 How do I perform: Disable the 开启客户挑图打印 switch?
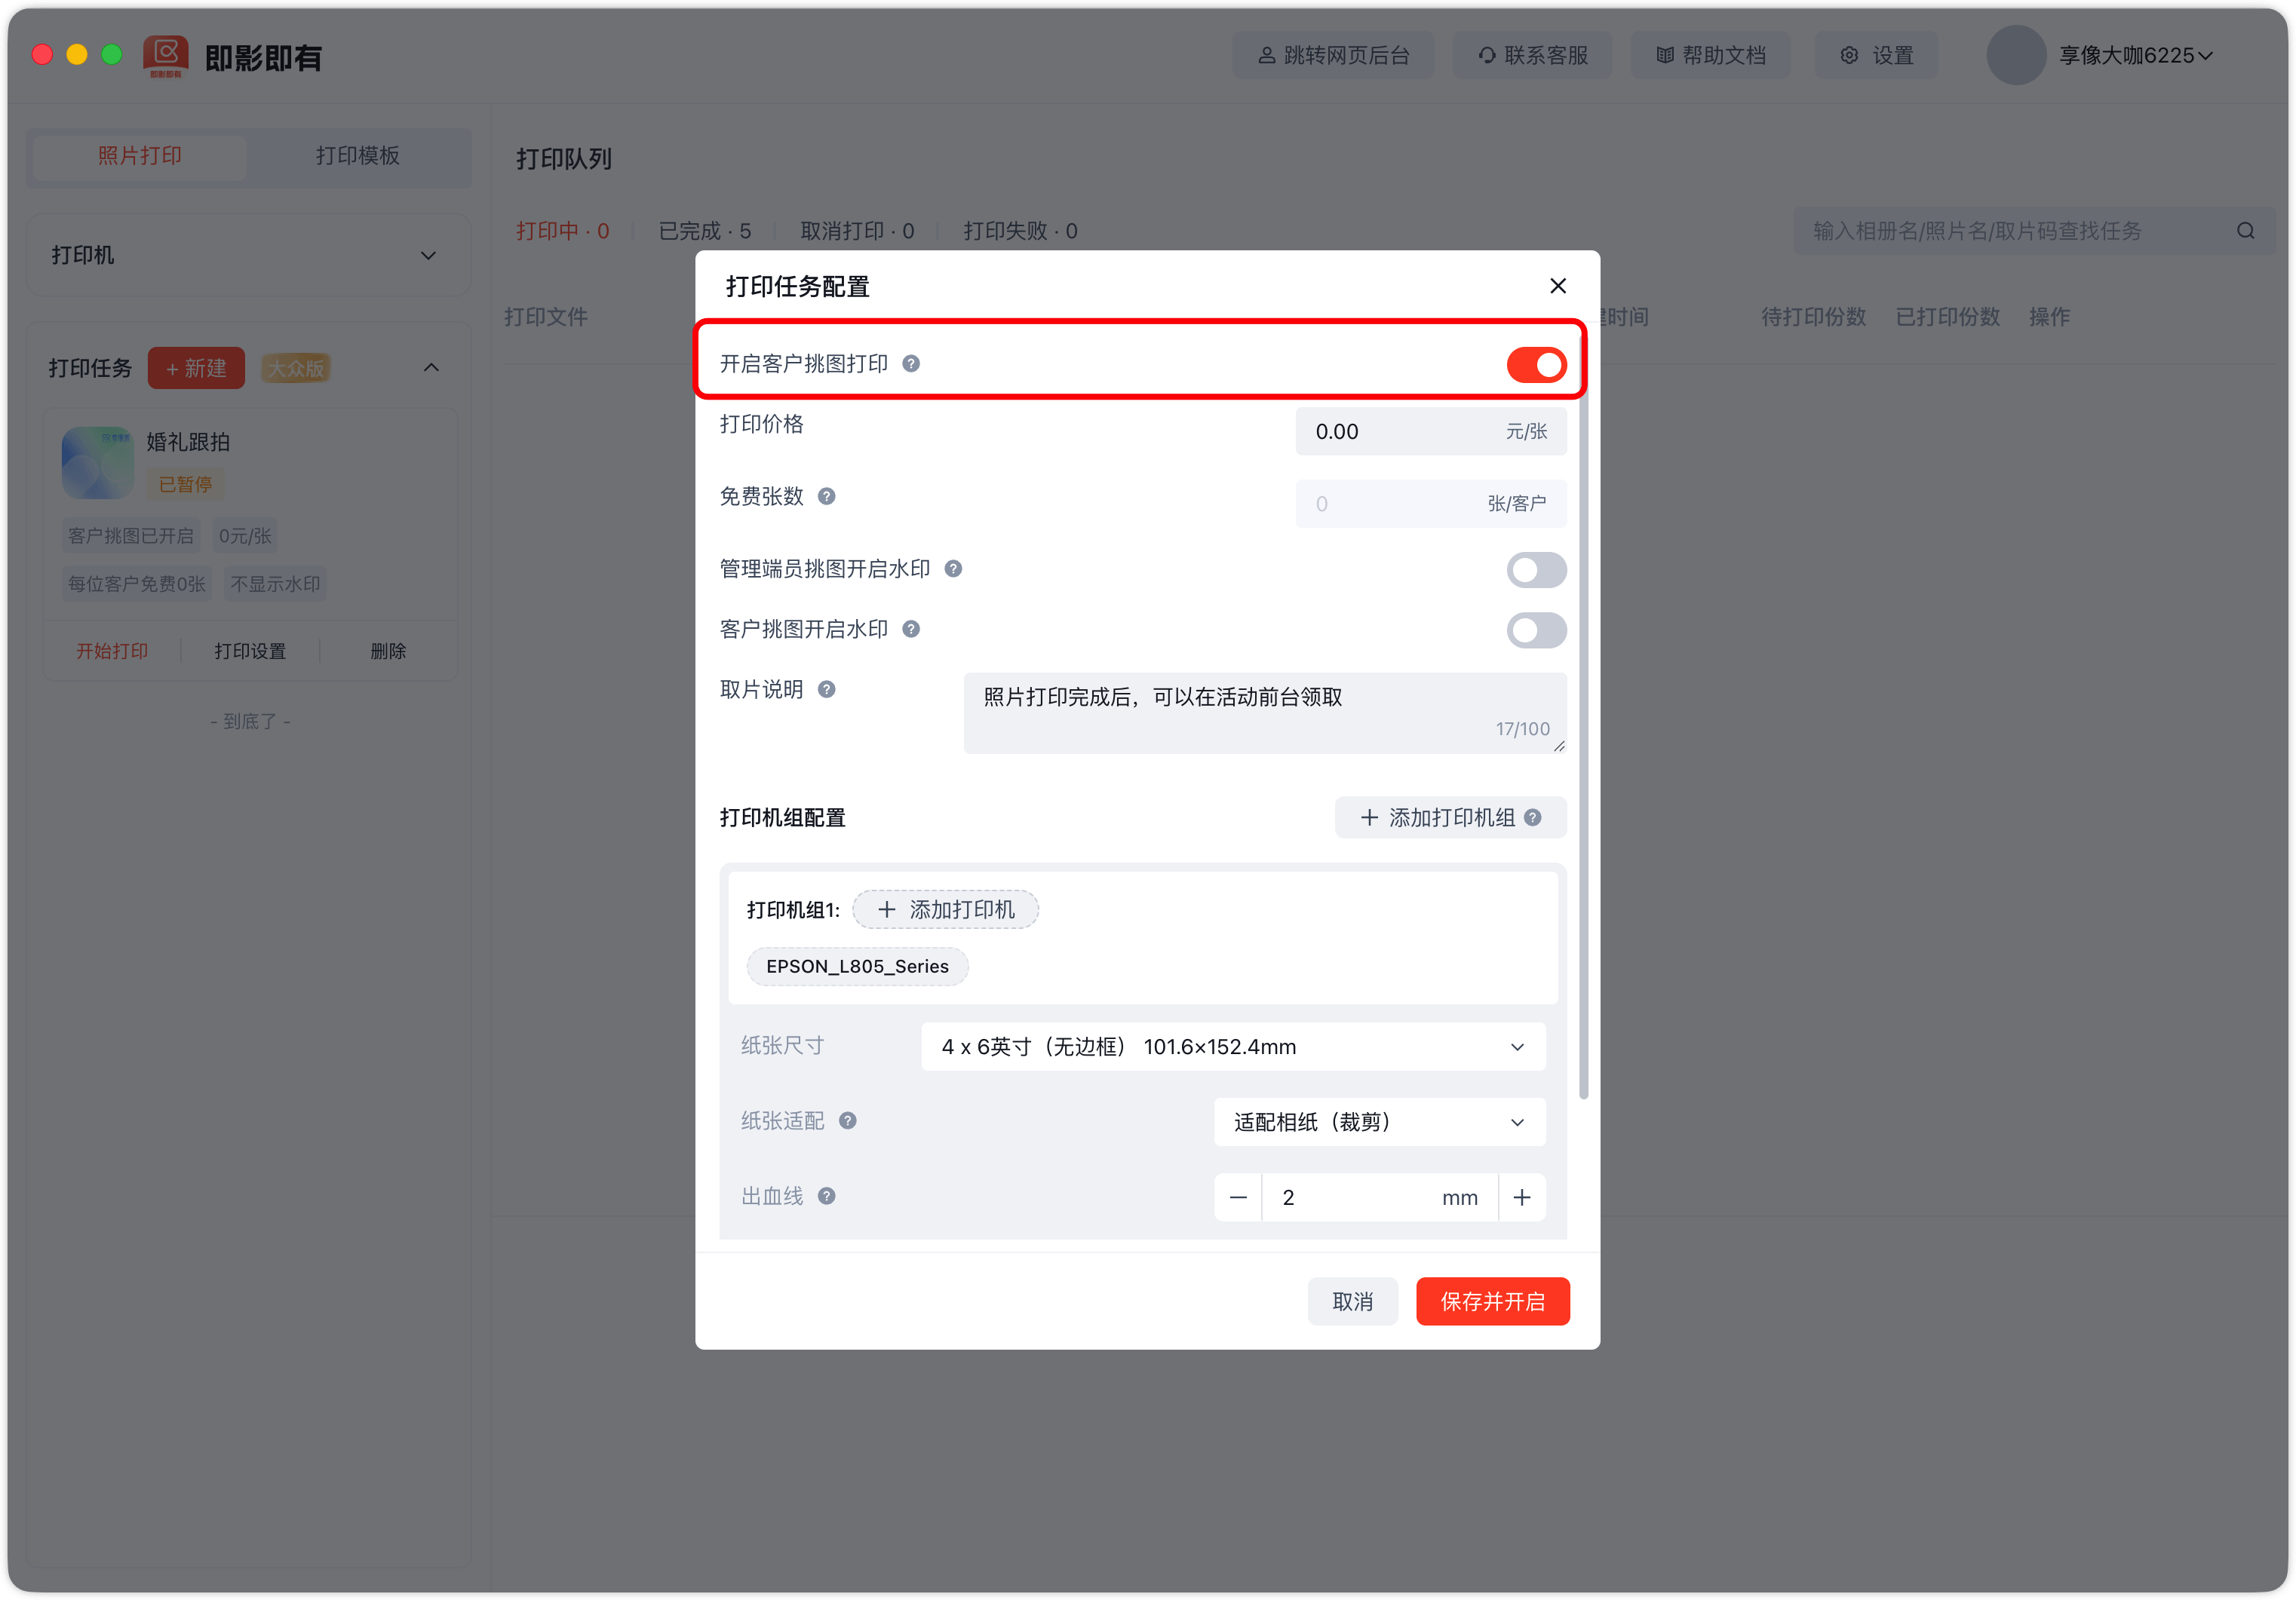coord(1535,366)
